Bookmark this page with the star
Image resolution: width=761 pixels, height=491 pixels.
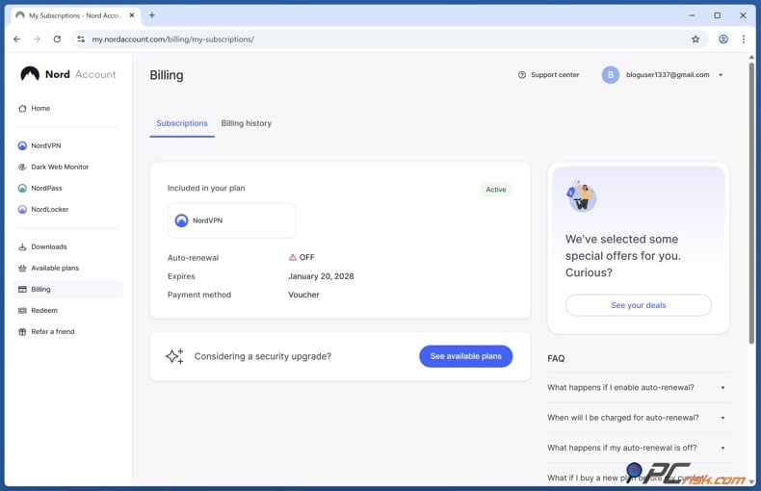pyautogui.click(x=695, y=39)
